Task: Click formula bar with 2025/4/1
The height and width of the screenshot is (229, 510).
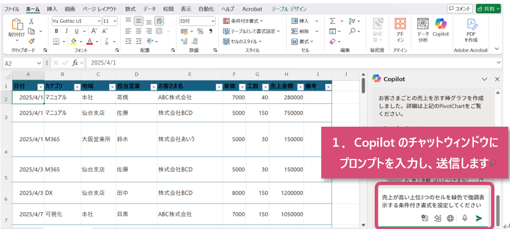Action: click(x=293, y=63)
